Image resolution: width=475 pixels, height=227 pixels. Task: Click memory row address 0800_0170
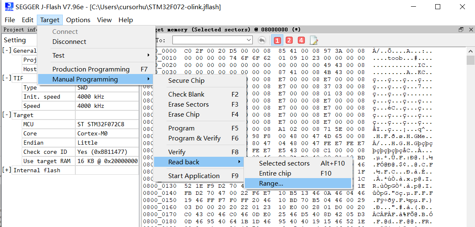pos(159,214)
